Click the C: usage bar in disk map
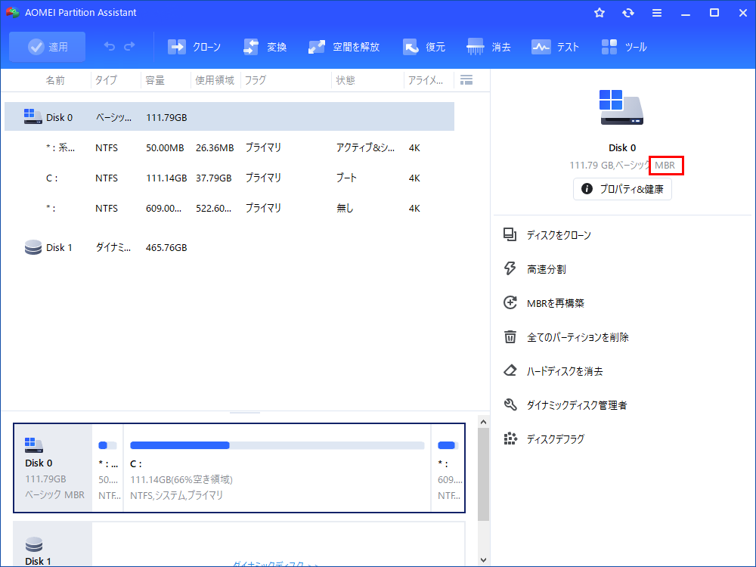This screenshot has height=567, width=756. coord(277,445)
